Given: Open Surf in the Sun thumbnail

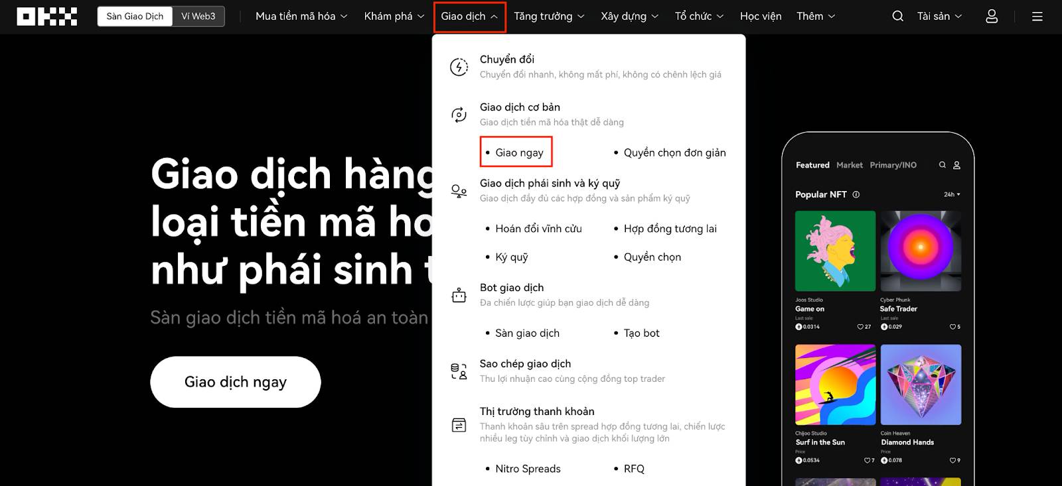Looking at the screenshot, I should click(835, 385).
